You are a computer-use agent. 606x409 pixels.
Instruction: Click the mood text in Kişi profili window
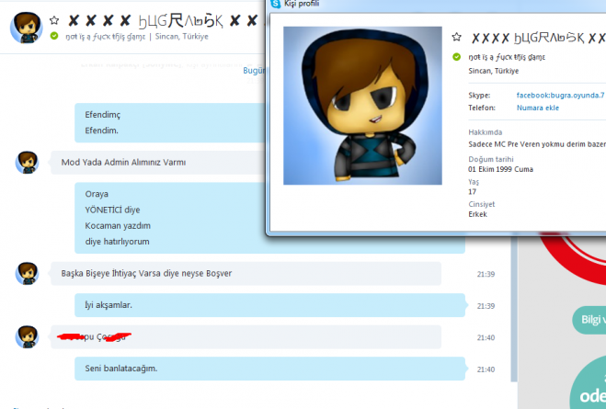pos(507,57)
